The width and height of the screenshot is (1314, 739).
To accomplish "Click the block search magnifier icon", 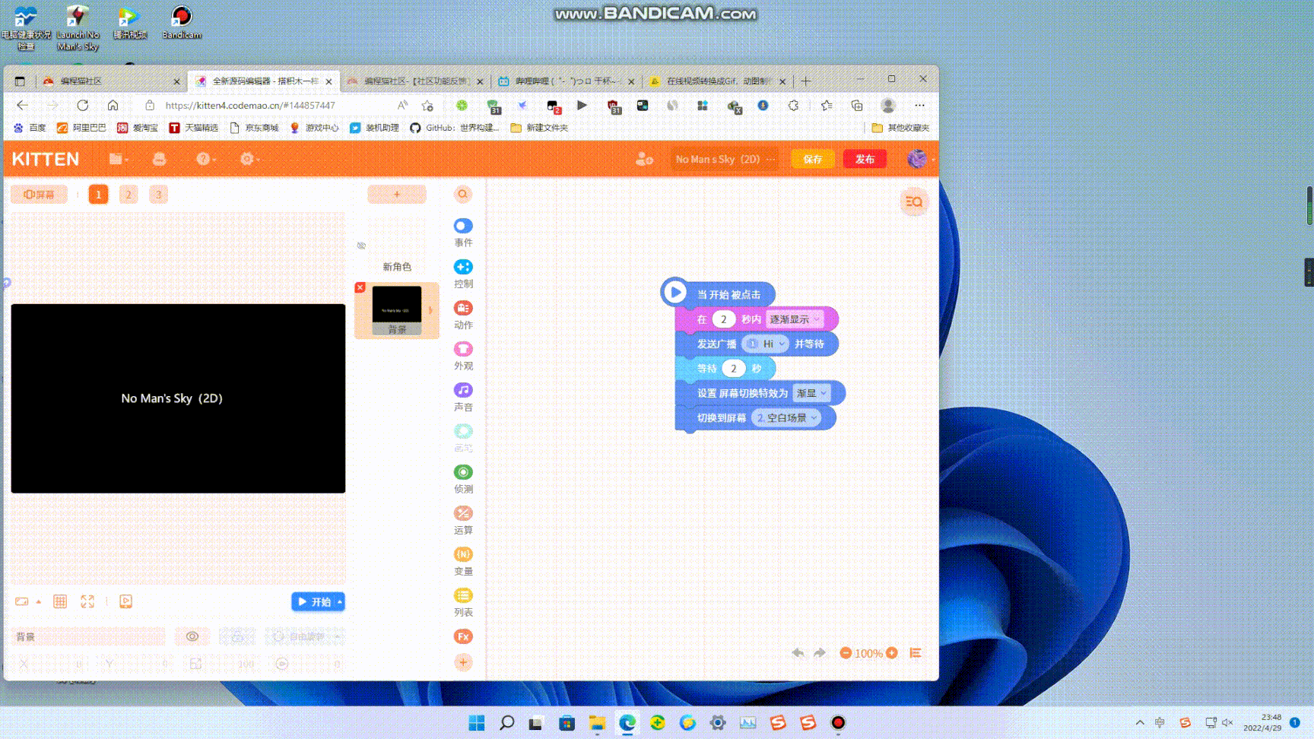I will (x=462, y=195).
